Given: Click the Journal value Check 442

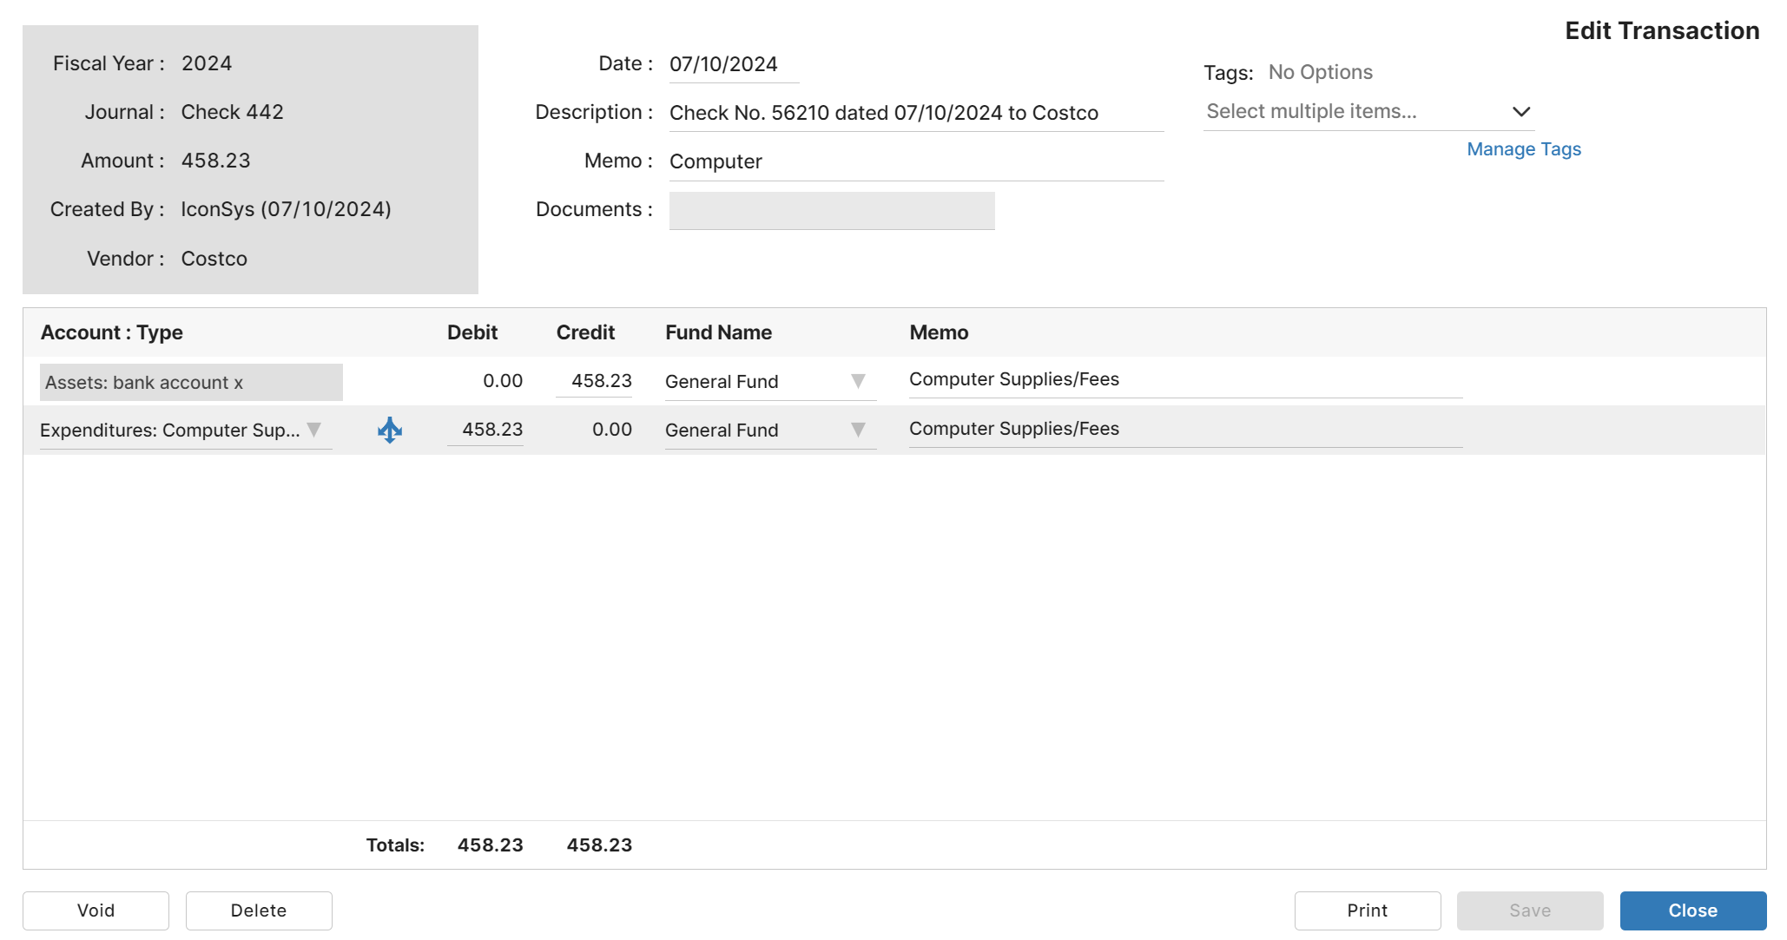Looking at the screenshot, I should tap(233, 112).
